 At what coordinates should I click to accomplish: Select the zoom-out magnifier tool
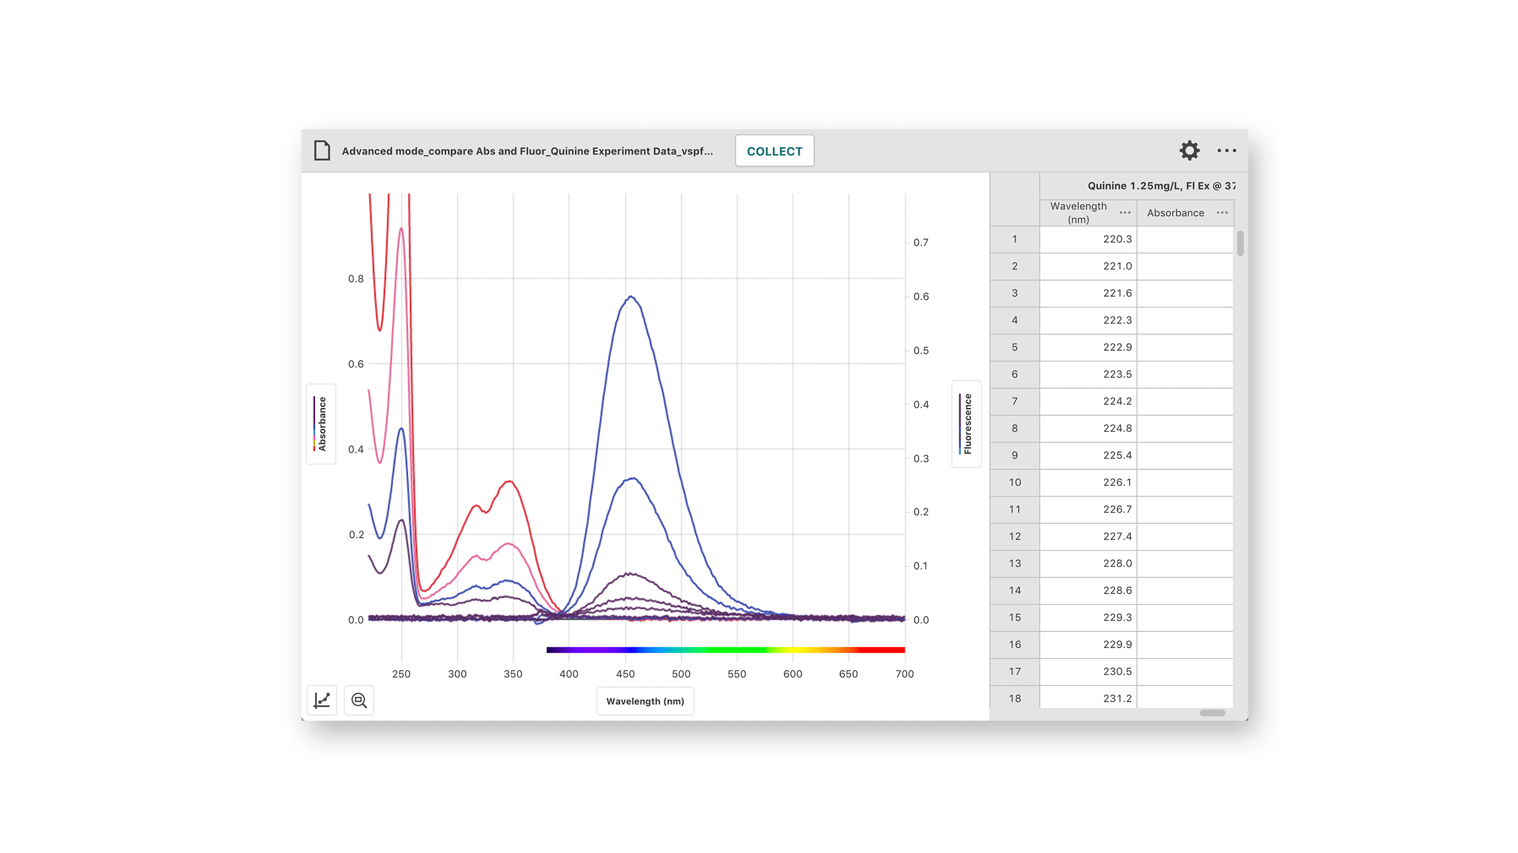pyautogui.click(x=359, y=700)
